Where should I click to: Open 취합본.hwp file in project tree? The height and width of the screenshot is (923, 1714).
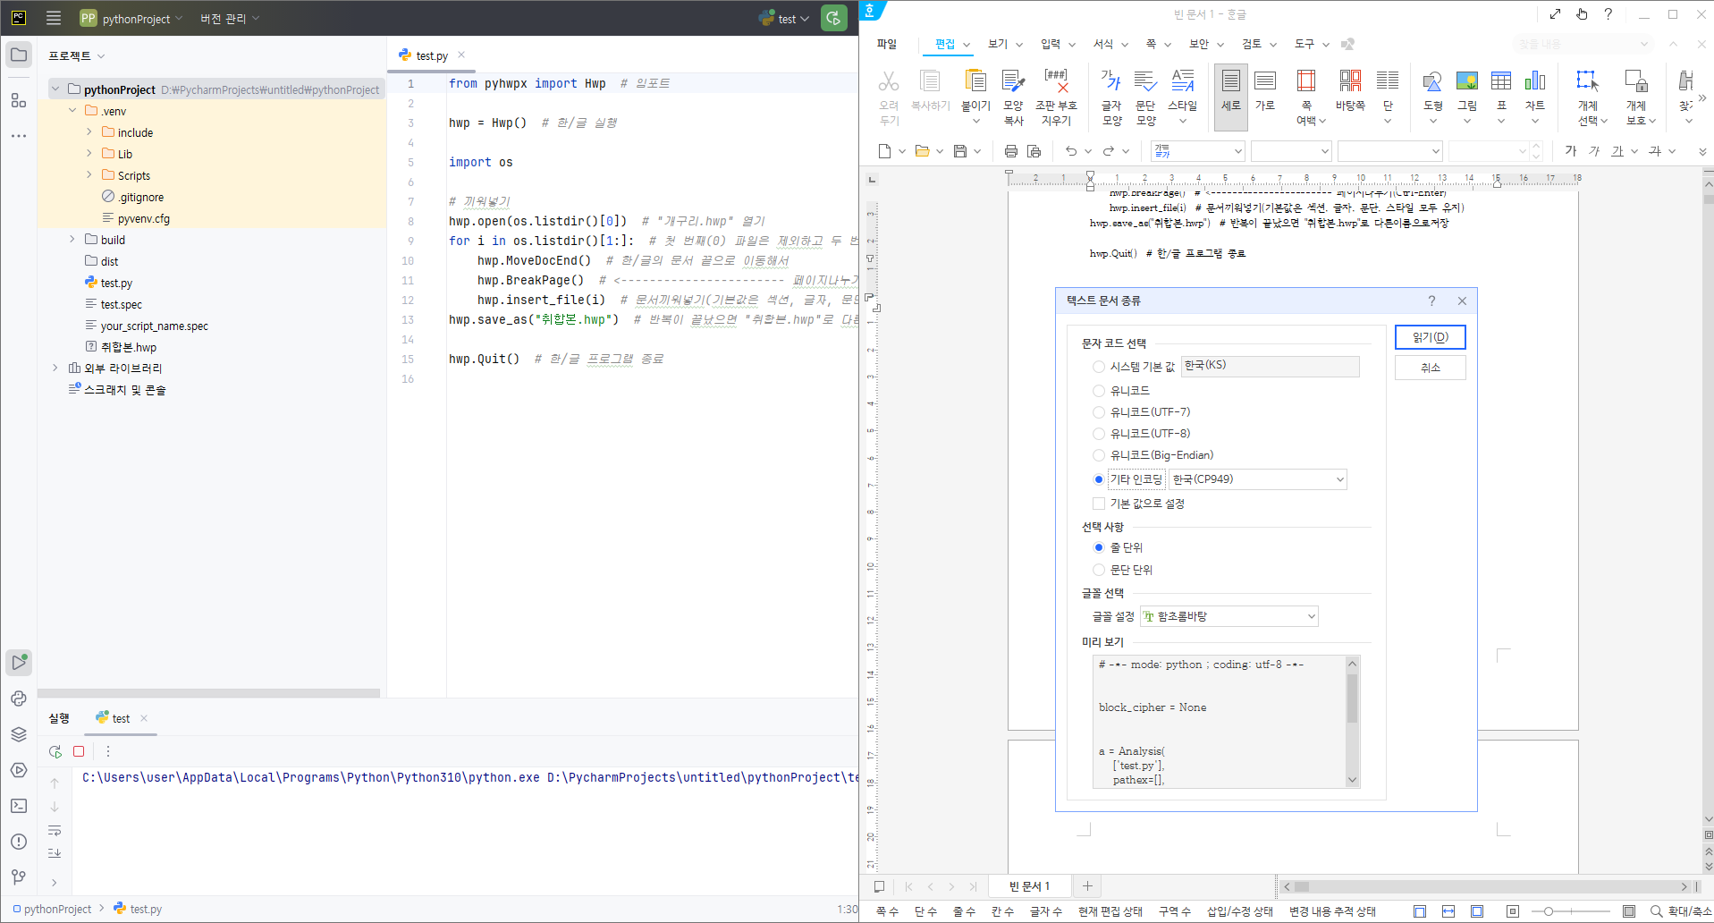click(128, 347)
